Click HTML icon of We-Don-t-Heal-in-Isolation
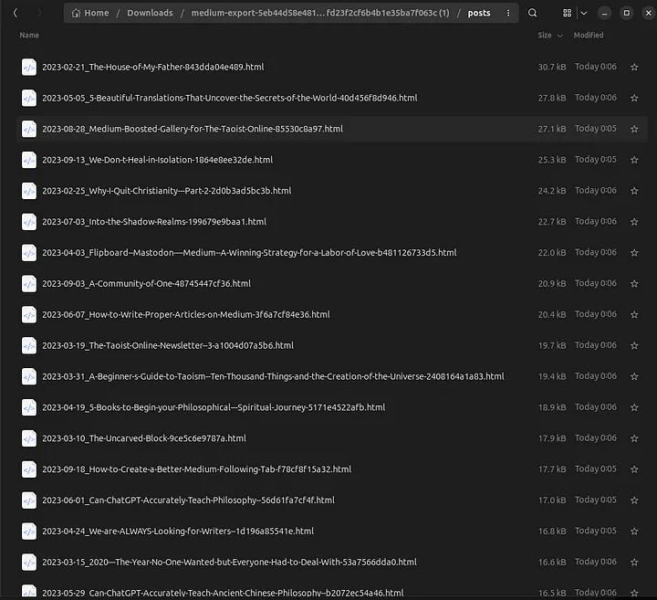Viewport: 657px width, 600px height. [29, 160]
